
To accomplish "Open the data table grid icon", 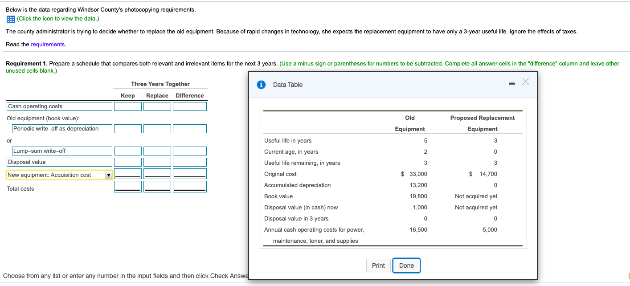I will point(11,19).
